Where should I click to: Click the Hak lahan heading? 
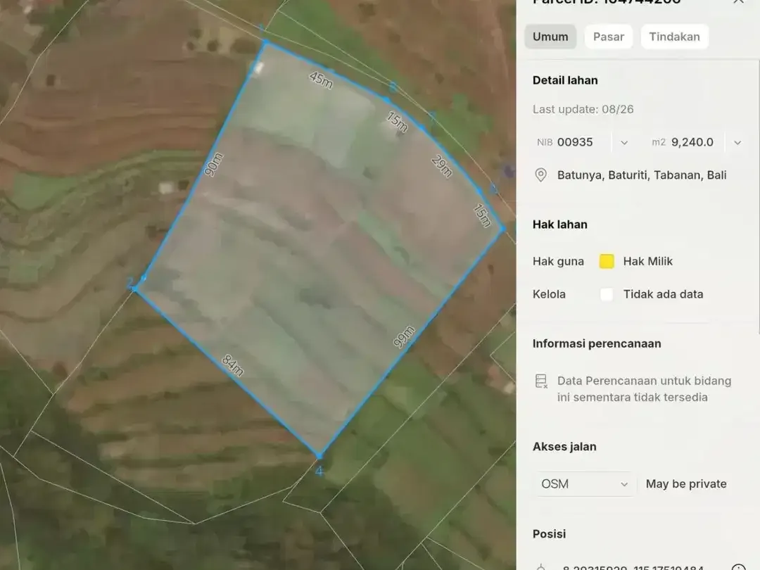[560, 224]
